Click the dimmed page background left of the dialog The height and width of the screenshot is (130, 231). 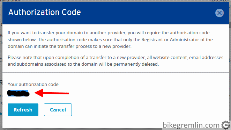coord(1,66)
